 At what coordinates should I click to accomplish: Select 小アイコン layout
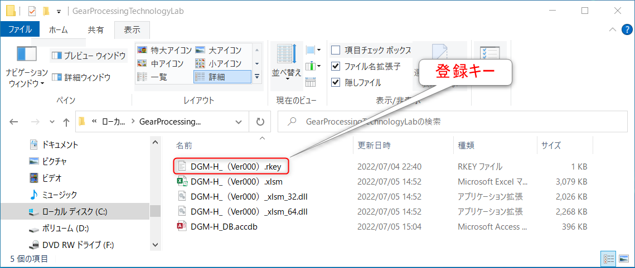point(219,63)
